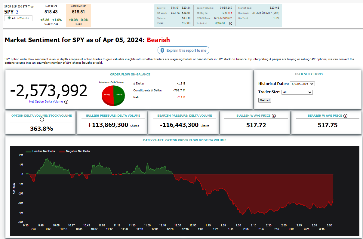This screenshot has height=239, width=363.
Task: Click the 2M y-axis label
Action: click(21, 155)
